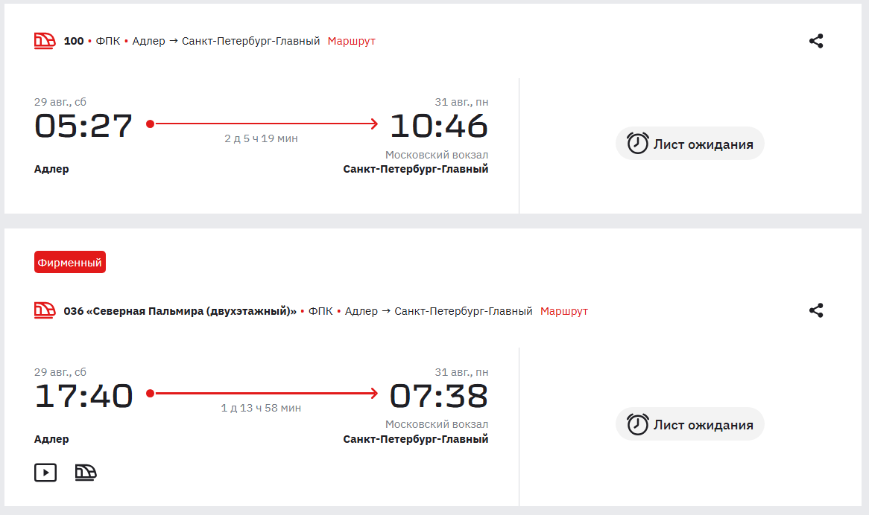Click the red train icon beside 036

coord(45,310)
